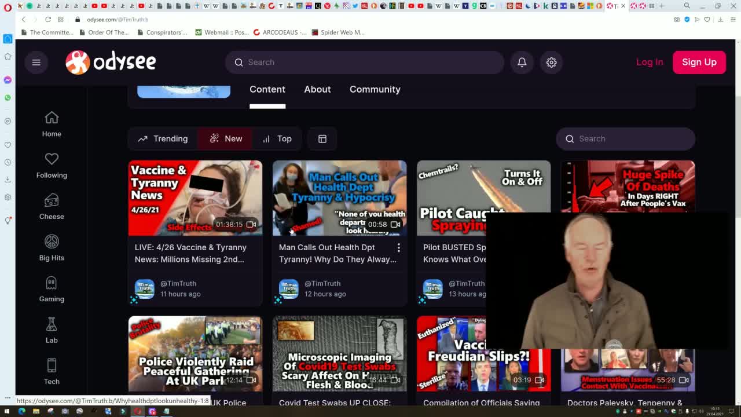The width and height of the screenshot is (741, 417).
Task: Open ARCODEAUS bookmark
Action: coord(280,32)
